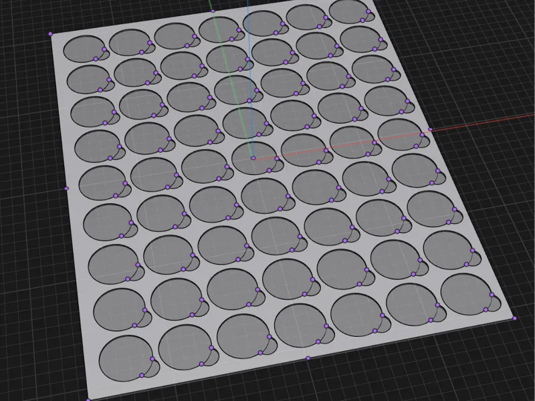The height and width of the screenshot is (401, 535).
Task: Pick the right edge midpoint on the red axis
Action: [x=430, y=130]
